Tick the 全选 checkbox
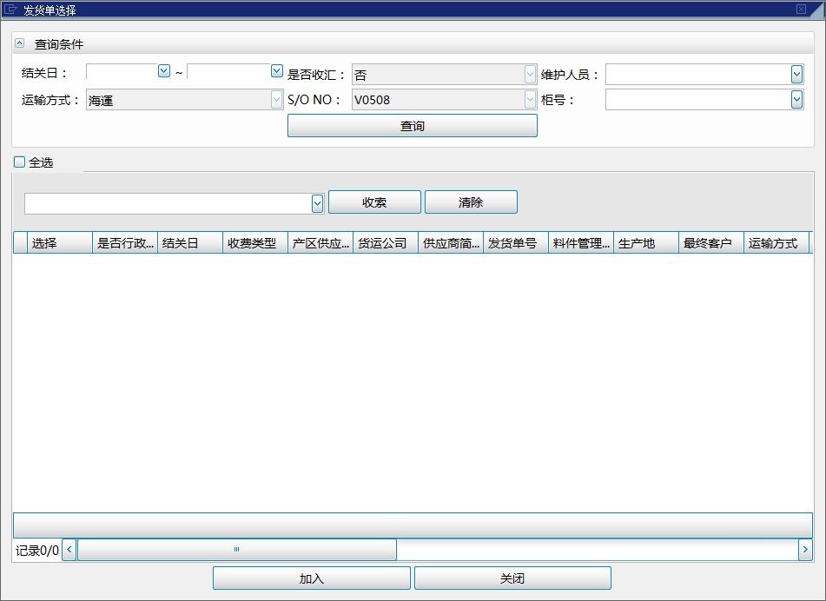826x601 pixels. tap(19, 162)
